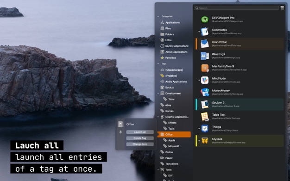The image size is (290, 181).
Task: Click the URLs compass icon
Action: point(162,40)
